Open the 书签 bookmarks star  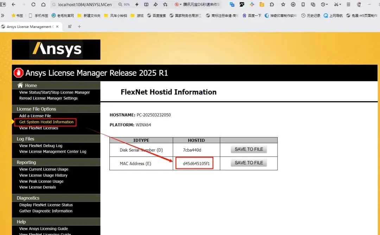(x=17, y=15)
